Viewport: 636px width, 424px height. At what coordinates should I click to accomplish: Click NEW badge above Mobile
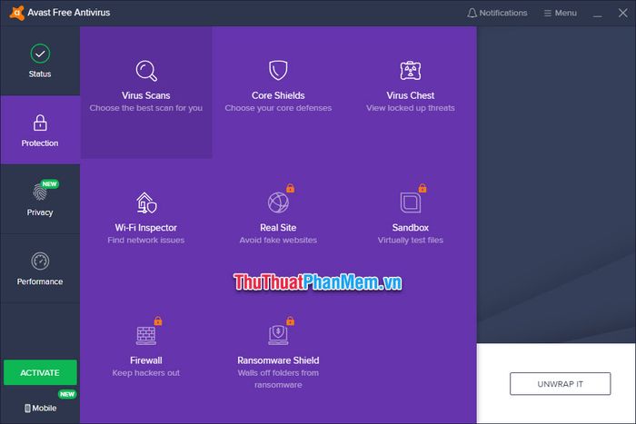(x=67, y=394)
